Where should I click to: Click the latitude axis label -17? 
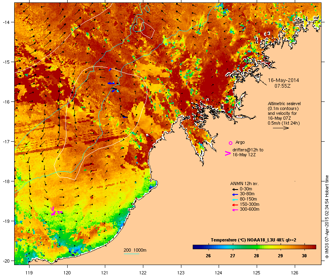[x=6, y=141]
